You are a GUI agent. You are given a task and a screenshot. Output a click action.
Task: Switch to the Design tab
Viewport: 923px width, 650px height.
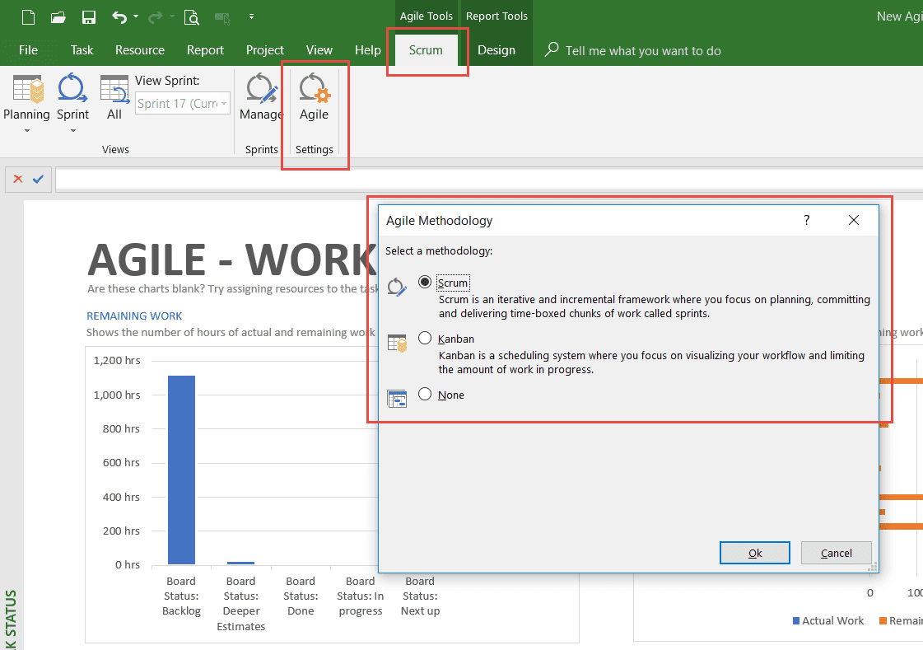[496, 50]
